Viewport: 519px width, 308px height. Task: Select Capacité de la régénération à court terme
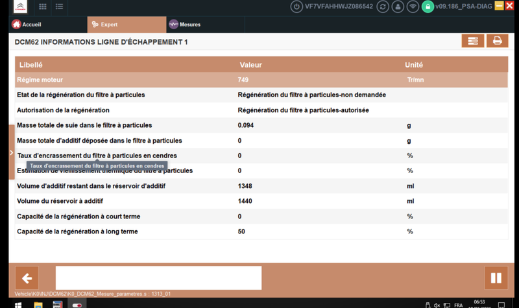(261, 217)
